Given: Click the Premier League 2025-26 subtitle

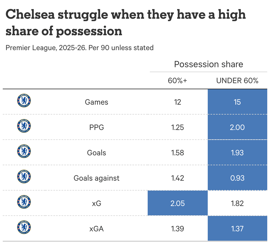Looking at the screenshot, I should [79, 48].
